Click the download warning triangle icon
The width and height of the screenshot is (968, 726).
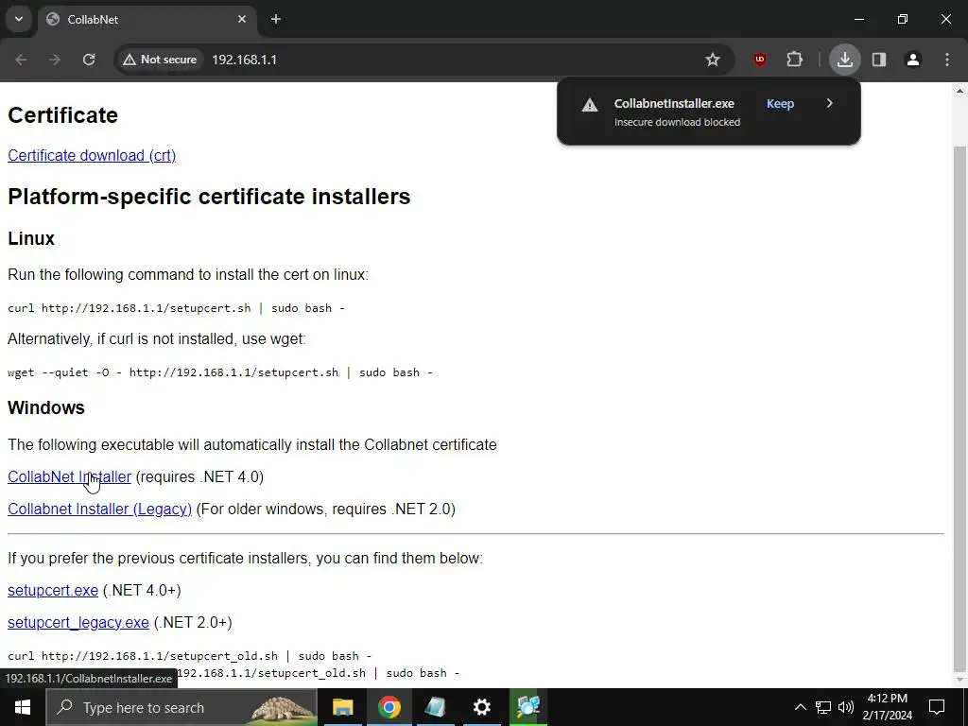tap(590, 105)
